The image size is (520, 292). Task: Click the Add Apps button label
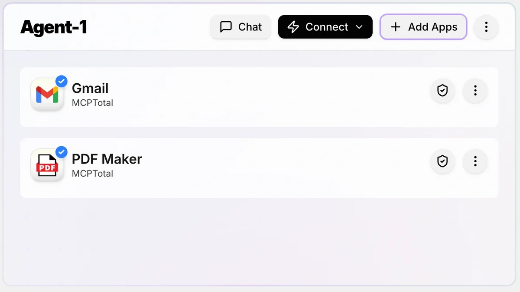[x=432, y=27]
